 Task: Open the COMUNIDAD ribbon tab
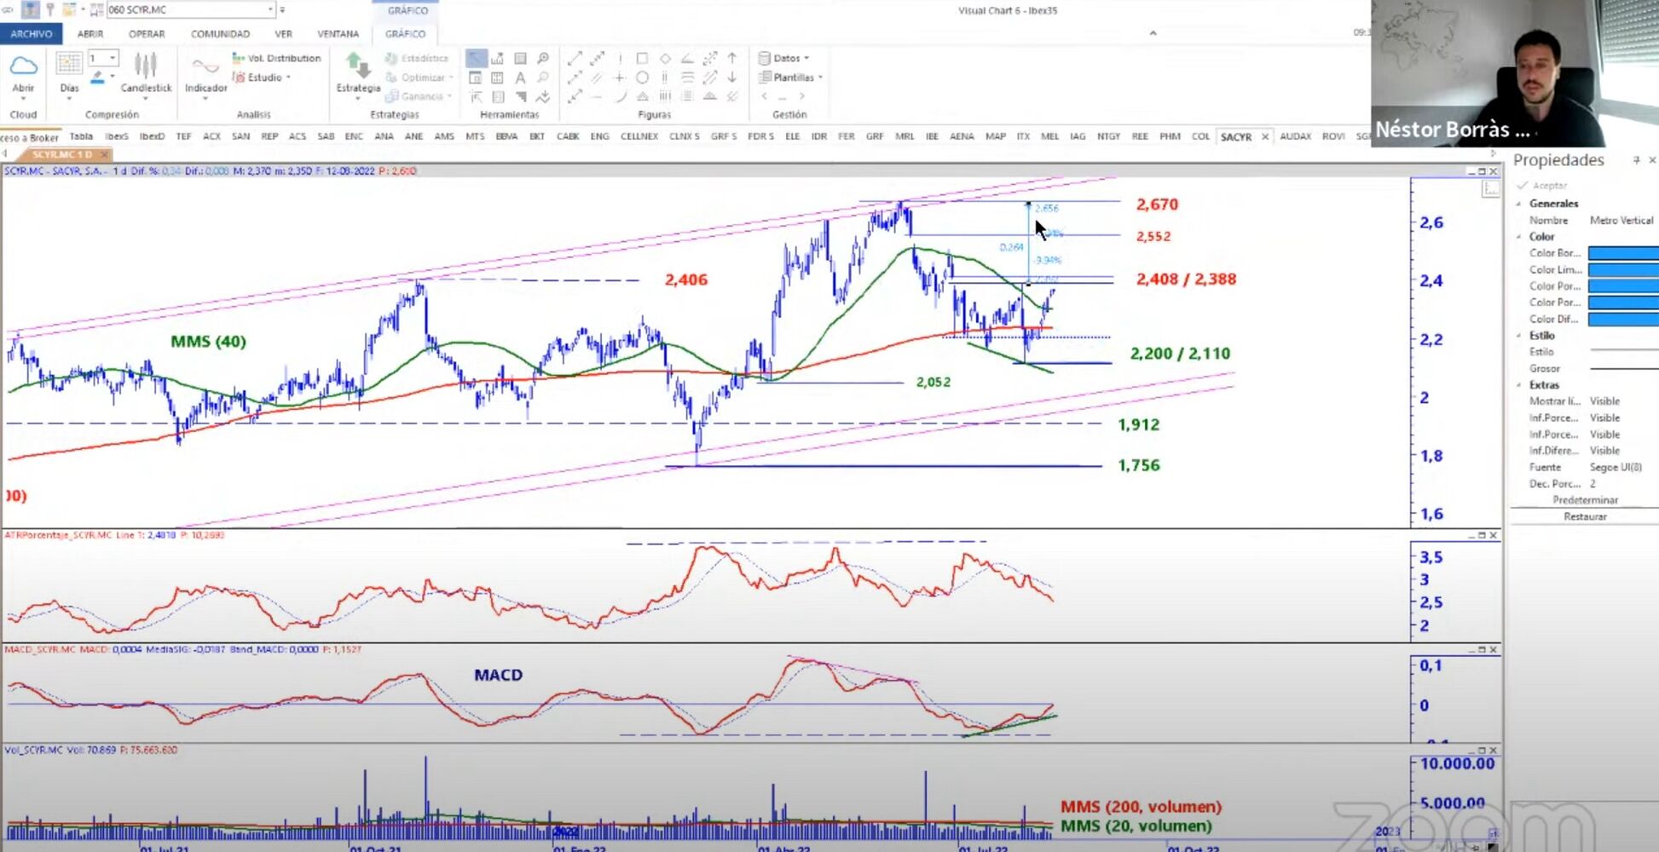(220, 34)
